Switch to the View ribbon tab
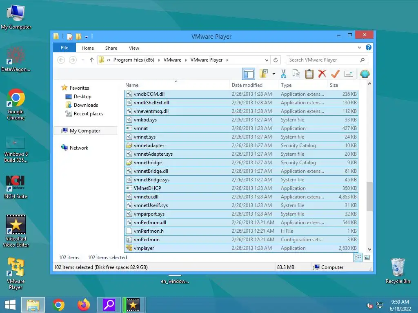This screenshot has height=313, width=418. pos(134,48)
